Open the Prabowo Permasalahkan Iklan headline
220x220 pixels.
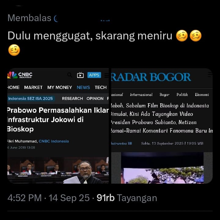coord(58,119)
